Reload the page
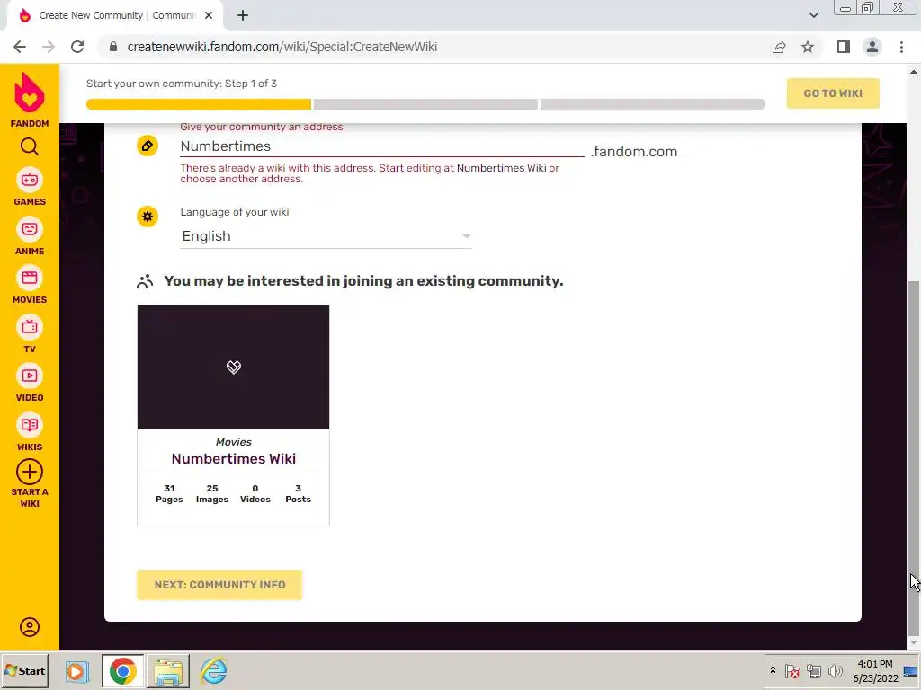921x690 pixels. point(77,47)
